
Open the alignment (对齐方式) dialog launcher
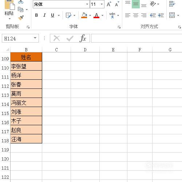tap(179, 27)
